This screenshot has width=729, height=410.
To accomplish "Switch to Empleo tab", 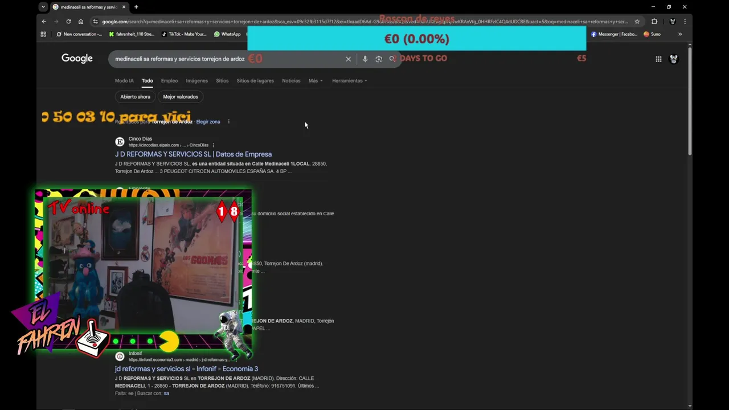I will (169, 81).
